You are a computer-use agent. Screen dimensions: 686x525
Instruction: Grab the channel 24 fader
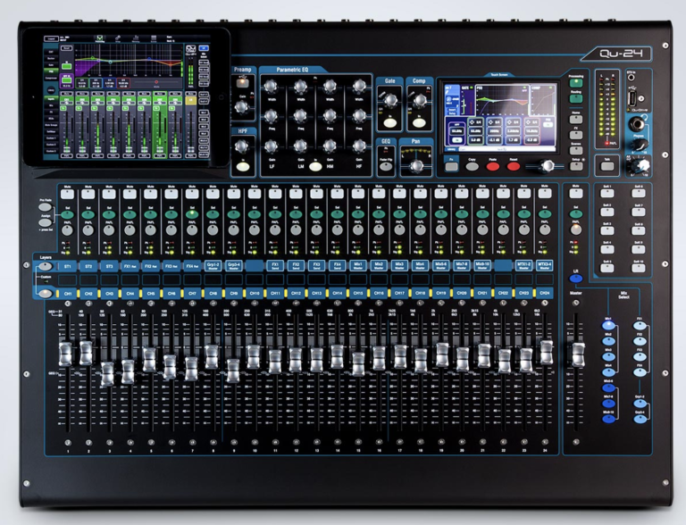(547, 353)
